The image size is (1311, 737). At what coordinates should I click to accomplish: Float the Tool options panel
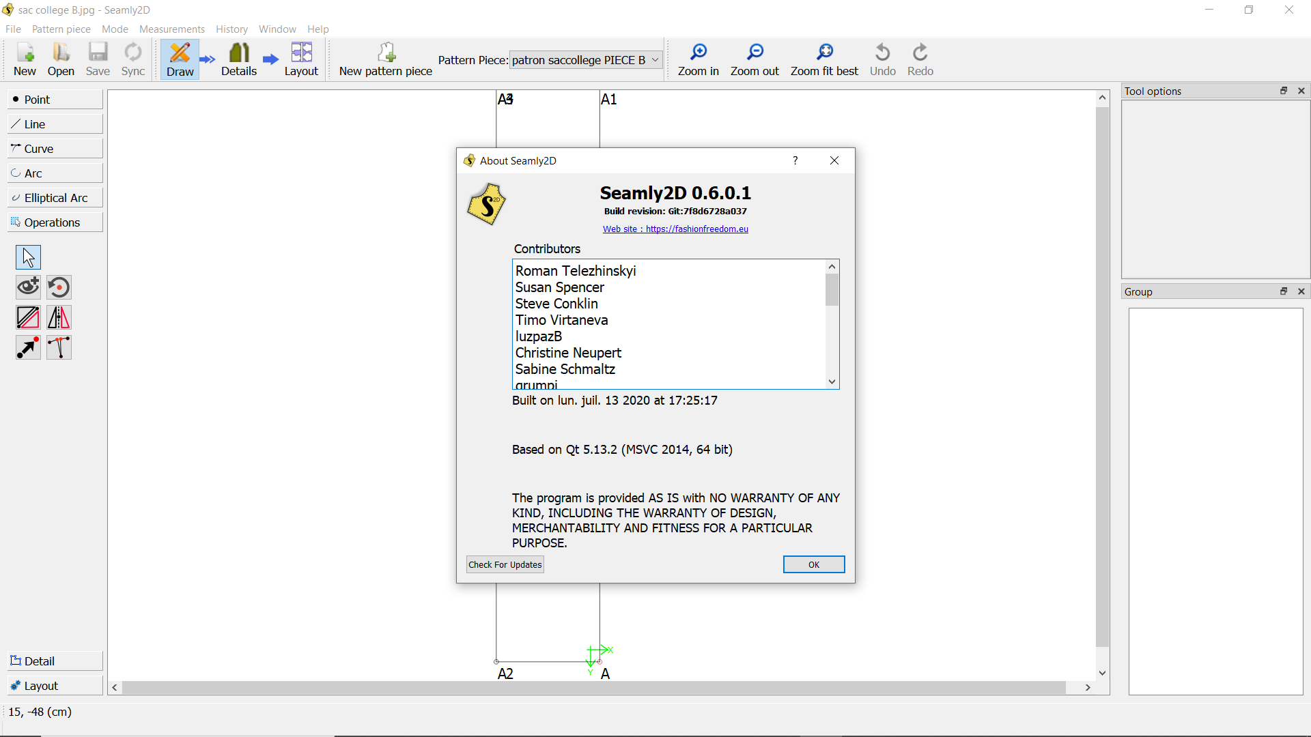click(1284, 91)
